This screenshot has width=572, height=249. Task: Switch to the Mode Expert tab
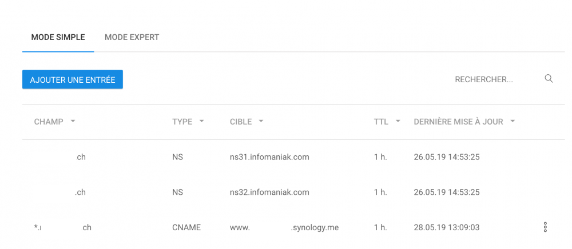(132, 37)
